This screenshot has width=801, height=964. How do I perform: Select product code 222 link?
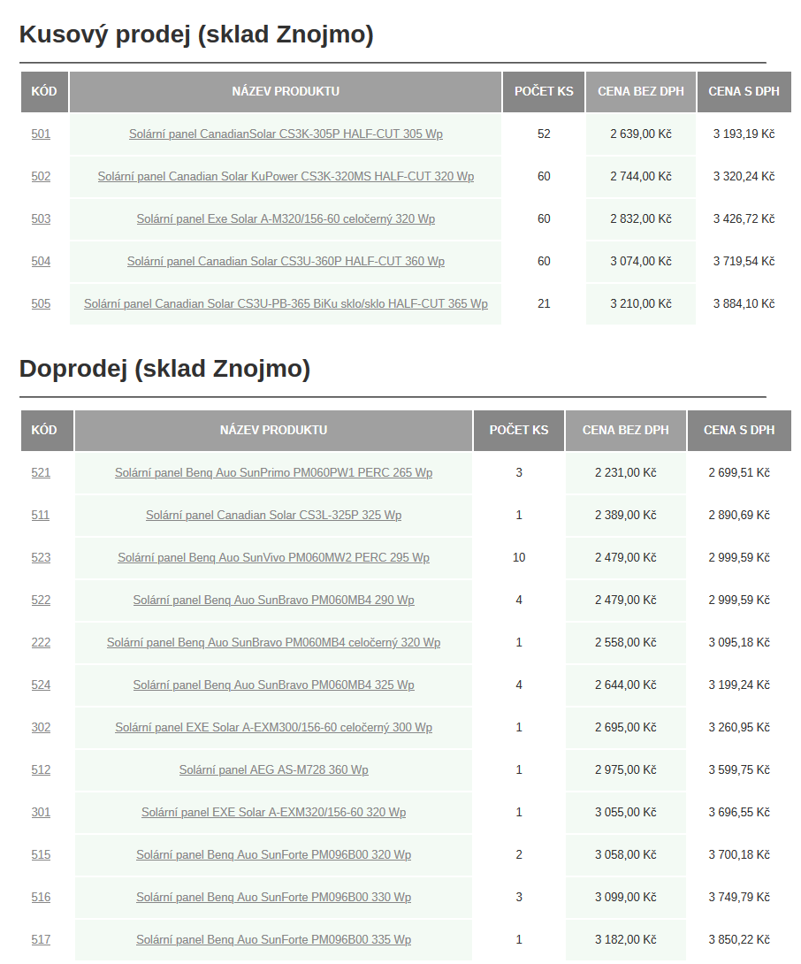coord(41,643)
